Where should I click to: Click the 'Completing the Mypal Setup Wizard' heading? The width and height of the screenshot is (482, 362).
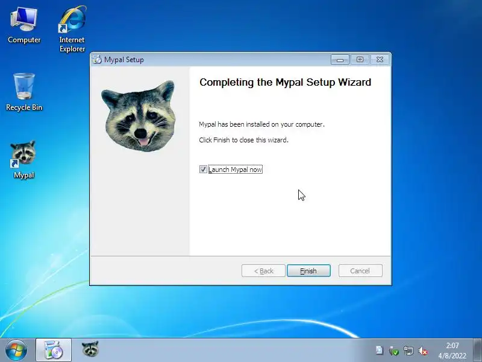click(285, 83)
